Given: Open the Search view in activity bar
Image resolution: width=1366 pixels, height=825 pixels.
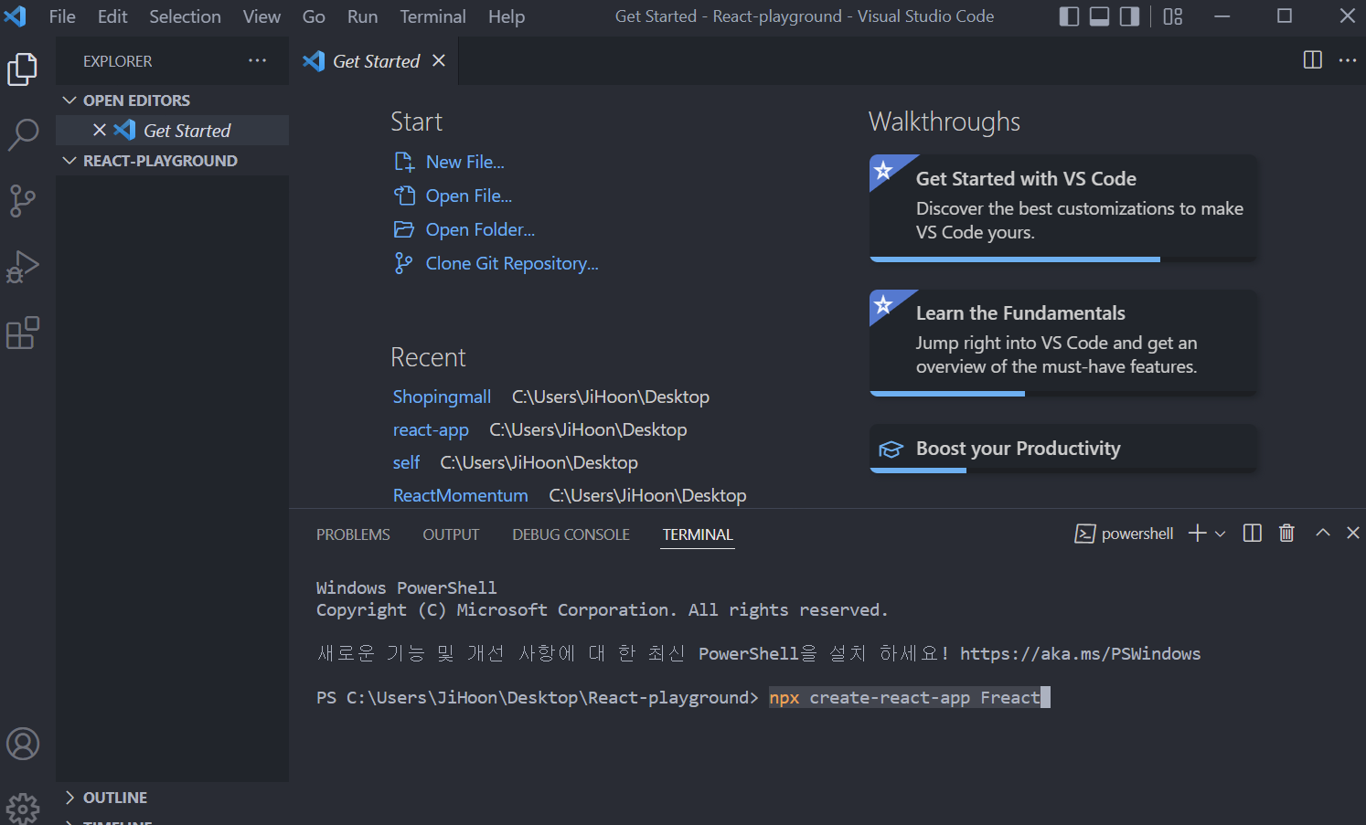Looking at the screenshot, I should (22, 135).
